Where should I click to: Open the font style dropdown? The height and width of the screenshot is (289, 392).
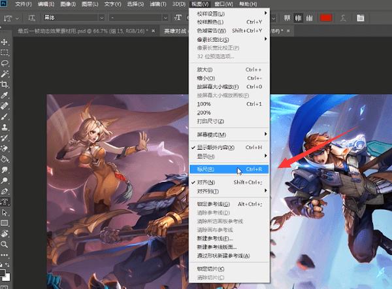tap(165, 18)
